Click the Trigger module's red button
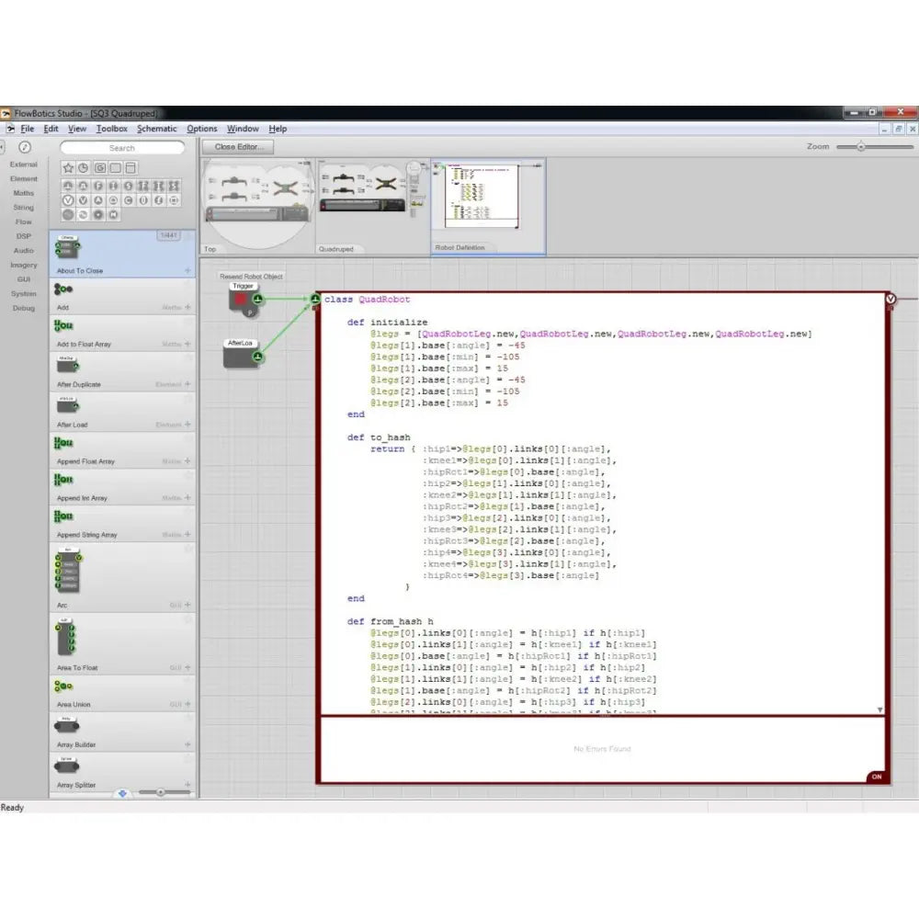 point(242,299)
